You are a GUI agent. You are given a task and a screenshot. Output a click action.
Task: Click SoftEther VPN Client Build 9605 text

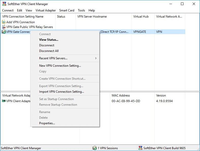(164, 148)
